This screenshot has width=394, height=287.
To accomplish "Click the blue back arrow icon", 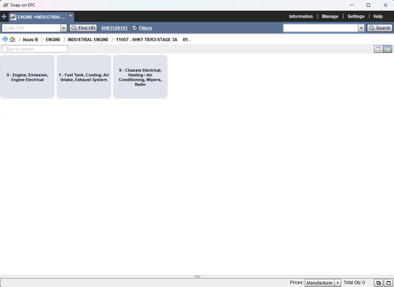I will (x=5, y=39).
